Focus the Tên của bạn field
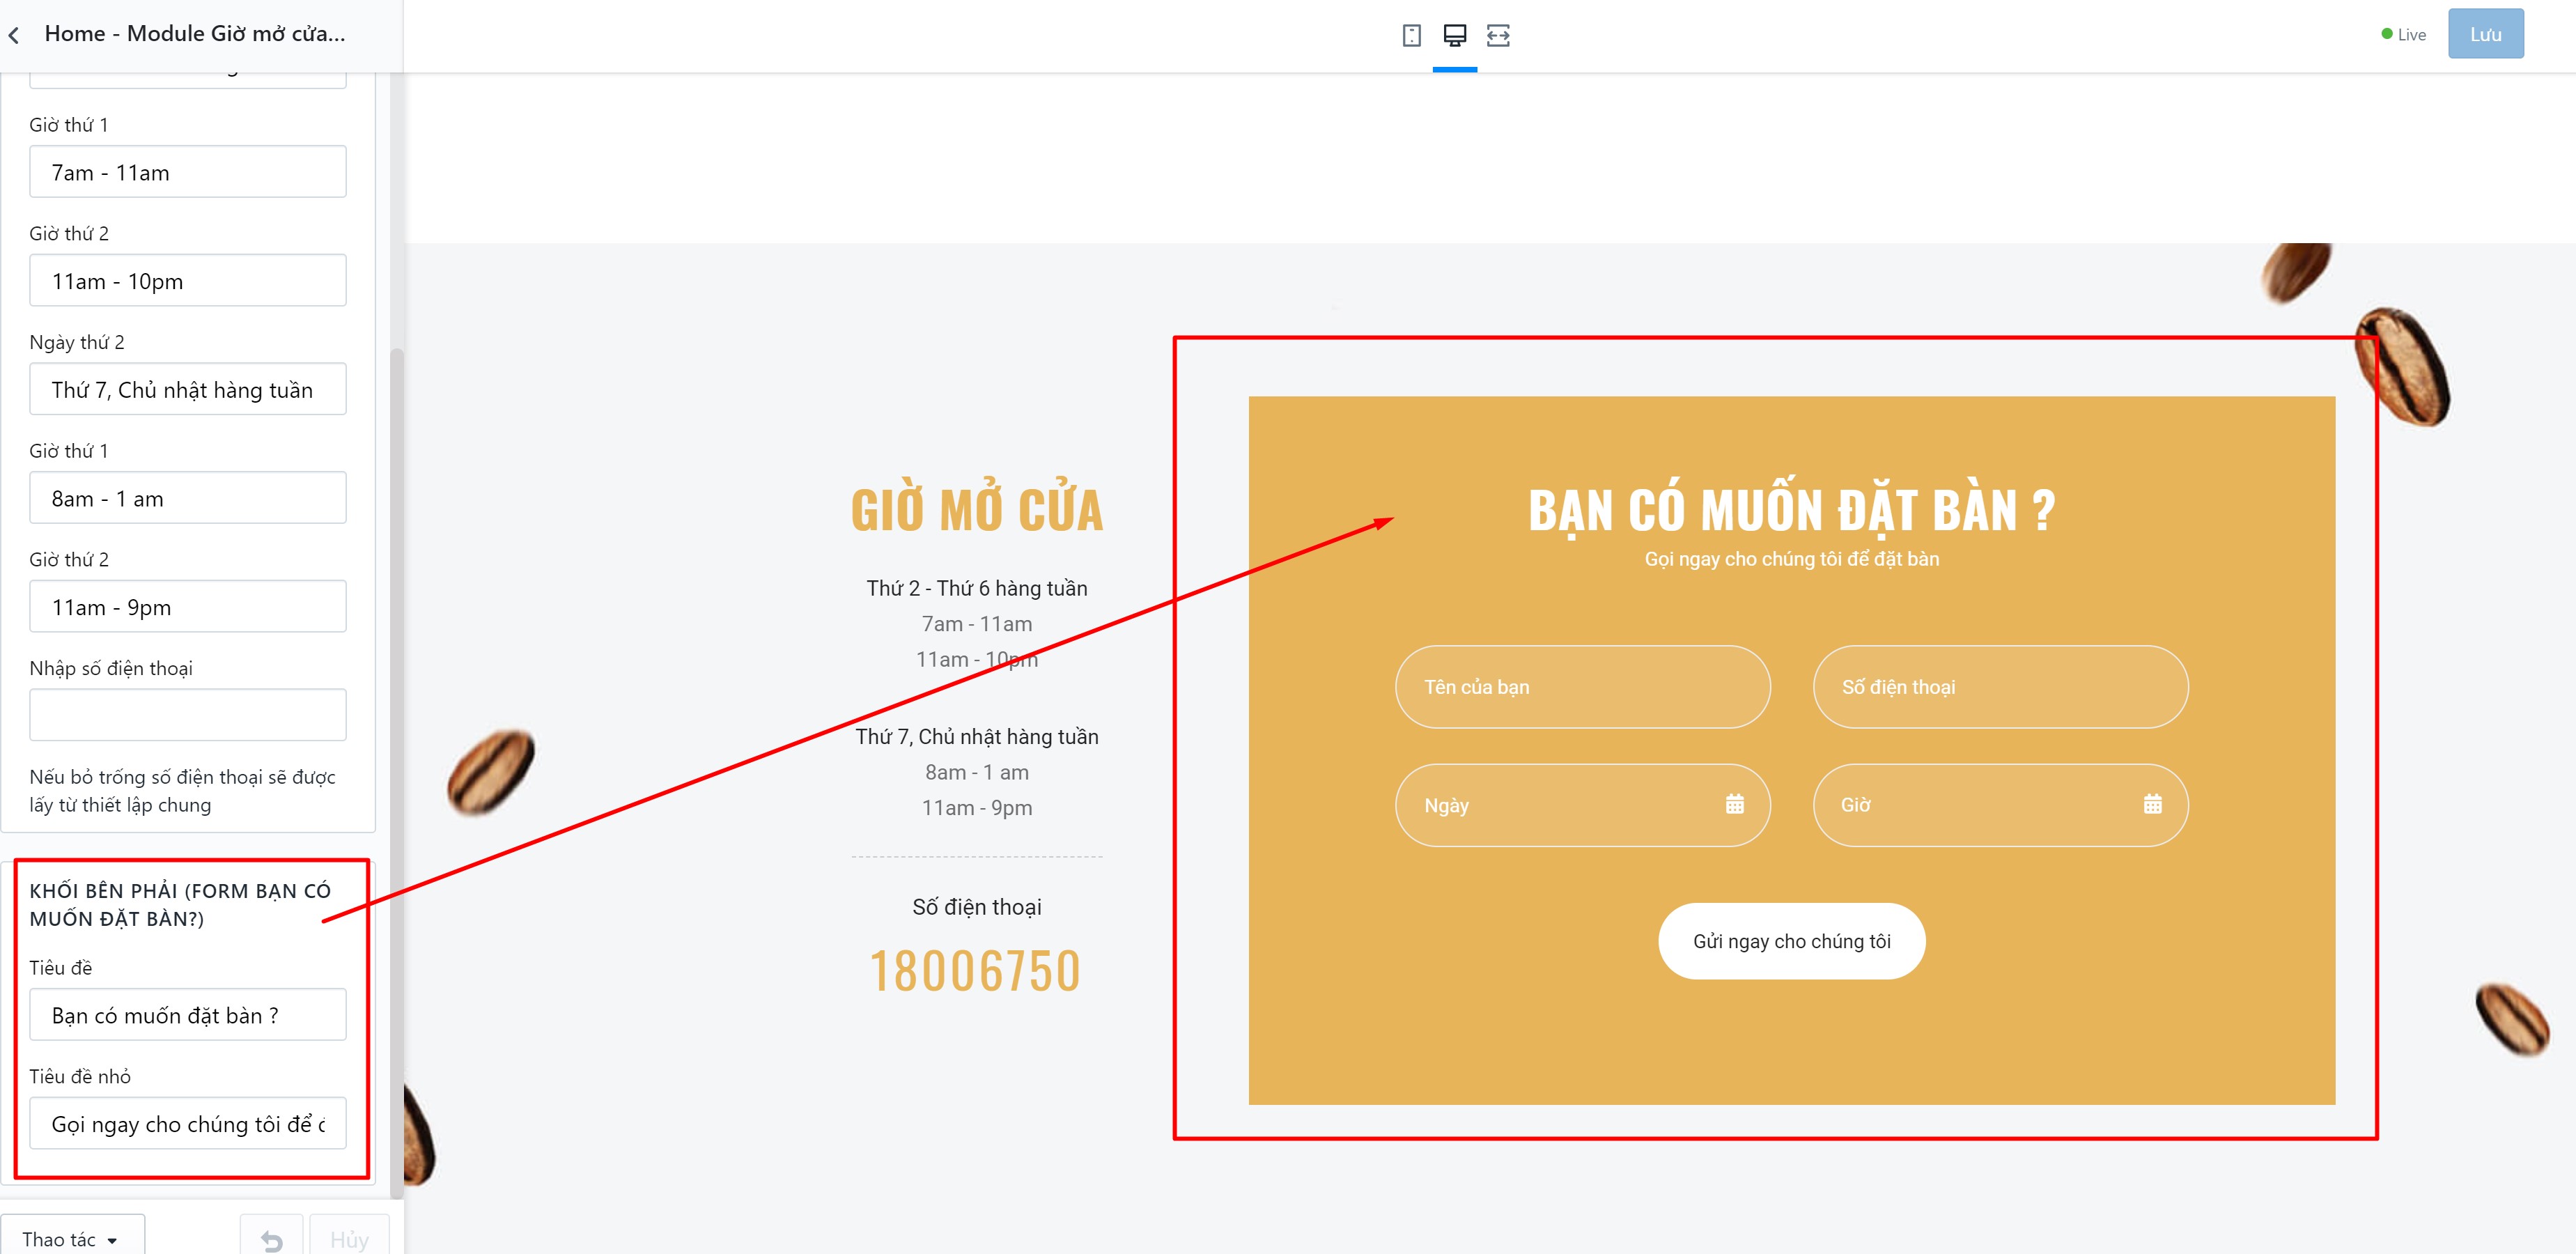Viewport: 2576px width, 1254px height. click(x=1582, y=687)
